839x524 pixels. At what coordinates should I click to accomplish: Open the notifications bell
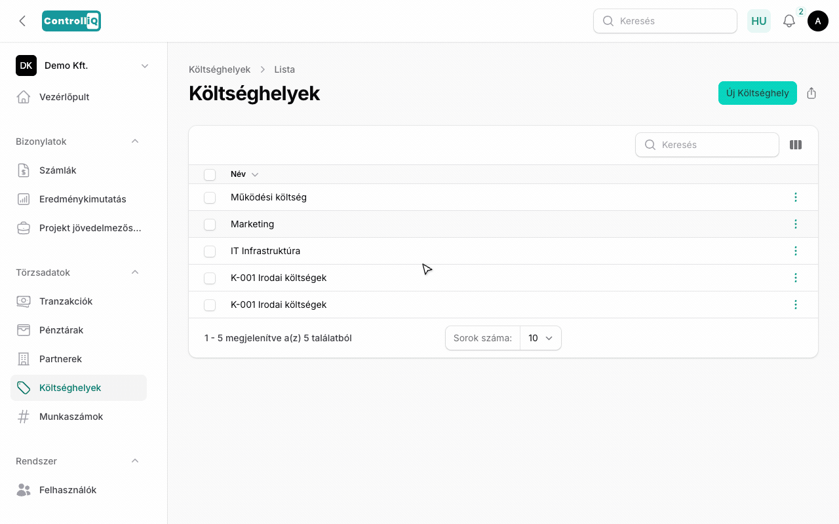coord(789,21)
